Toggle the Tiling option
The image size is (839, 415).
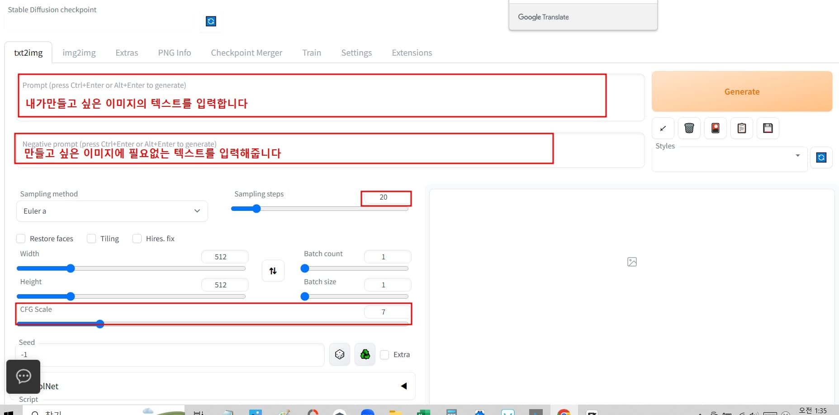pyautogui.click(x=91, y=239)
